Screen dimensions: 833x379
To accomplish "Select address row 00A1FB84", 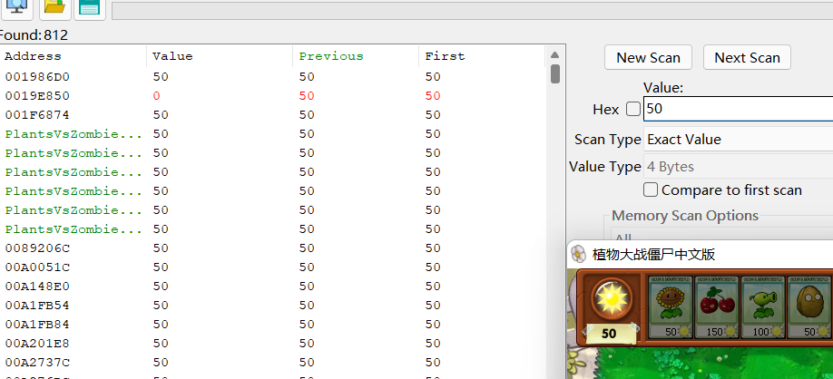I will tap(274, 325).
